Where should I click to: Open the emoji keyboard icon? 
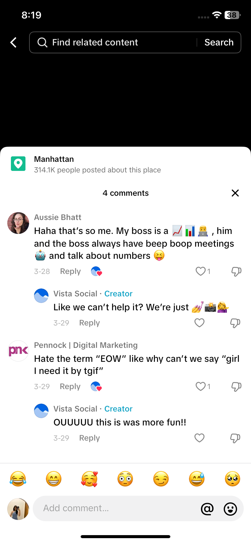(230, 509)
